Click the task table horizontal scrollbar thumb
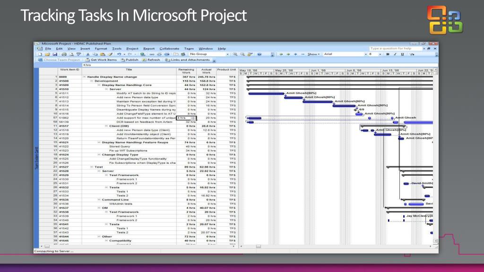484x272 pixels. click(x=47, y=246)
